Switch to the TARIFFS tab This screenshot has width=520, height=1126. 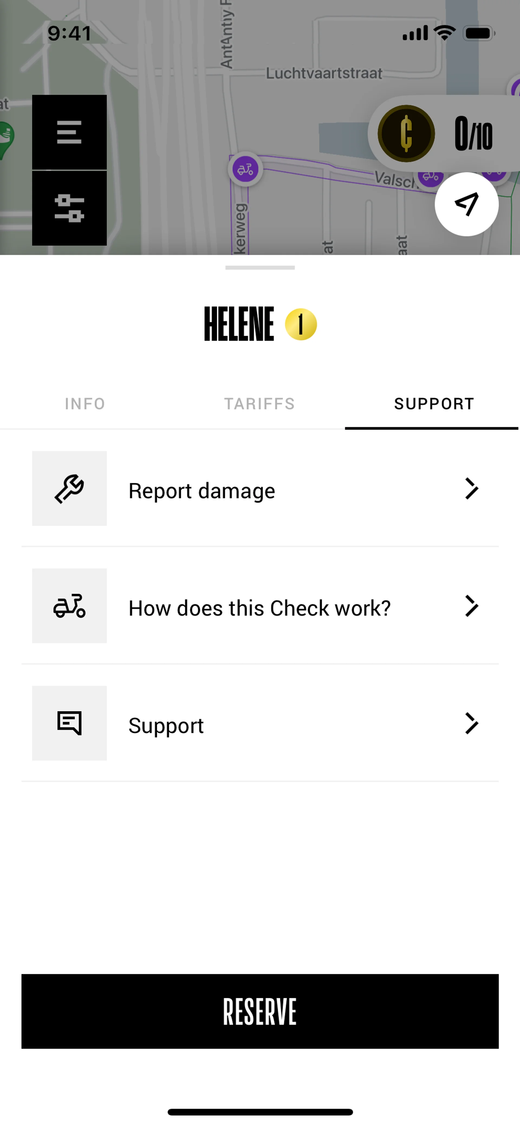pyautogui.click(x=259, y=404)
